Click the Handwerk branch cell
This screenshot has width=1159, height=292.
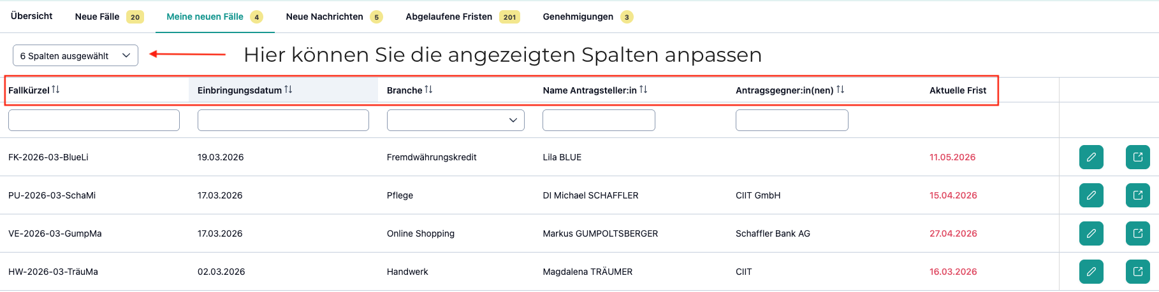407,272
